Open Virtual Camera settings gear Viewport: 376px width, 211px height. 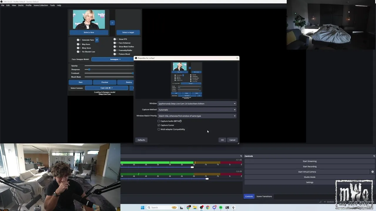coord(372,172)
